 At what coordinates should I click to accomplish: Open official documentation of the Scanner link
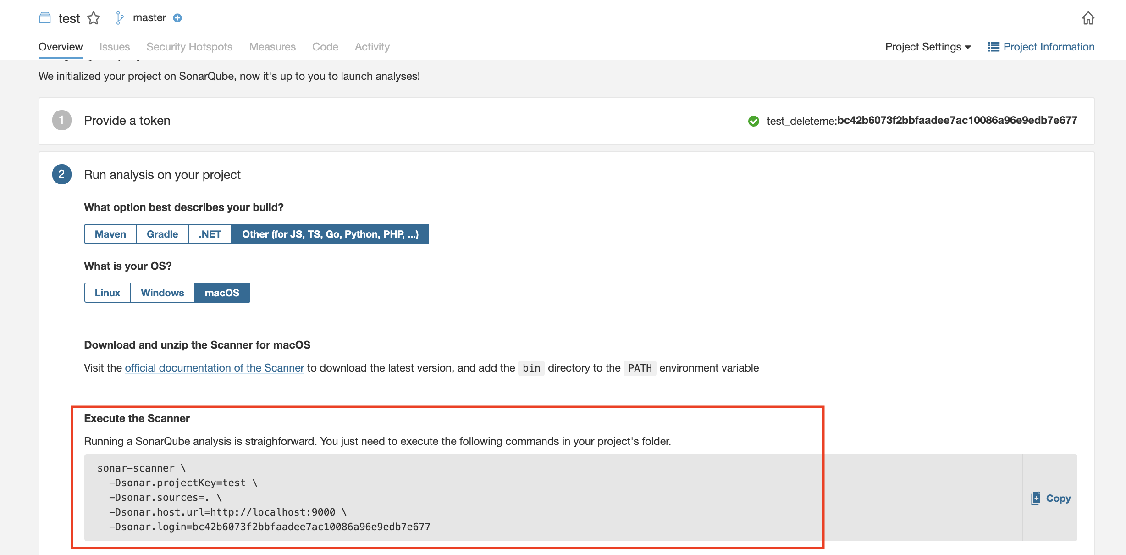(215, 368)
